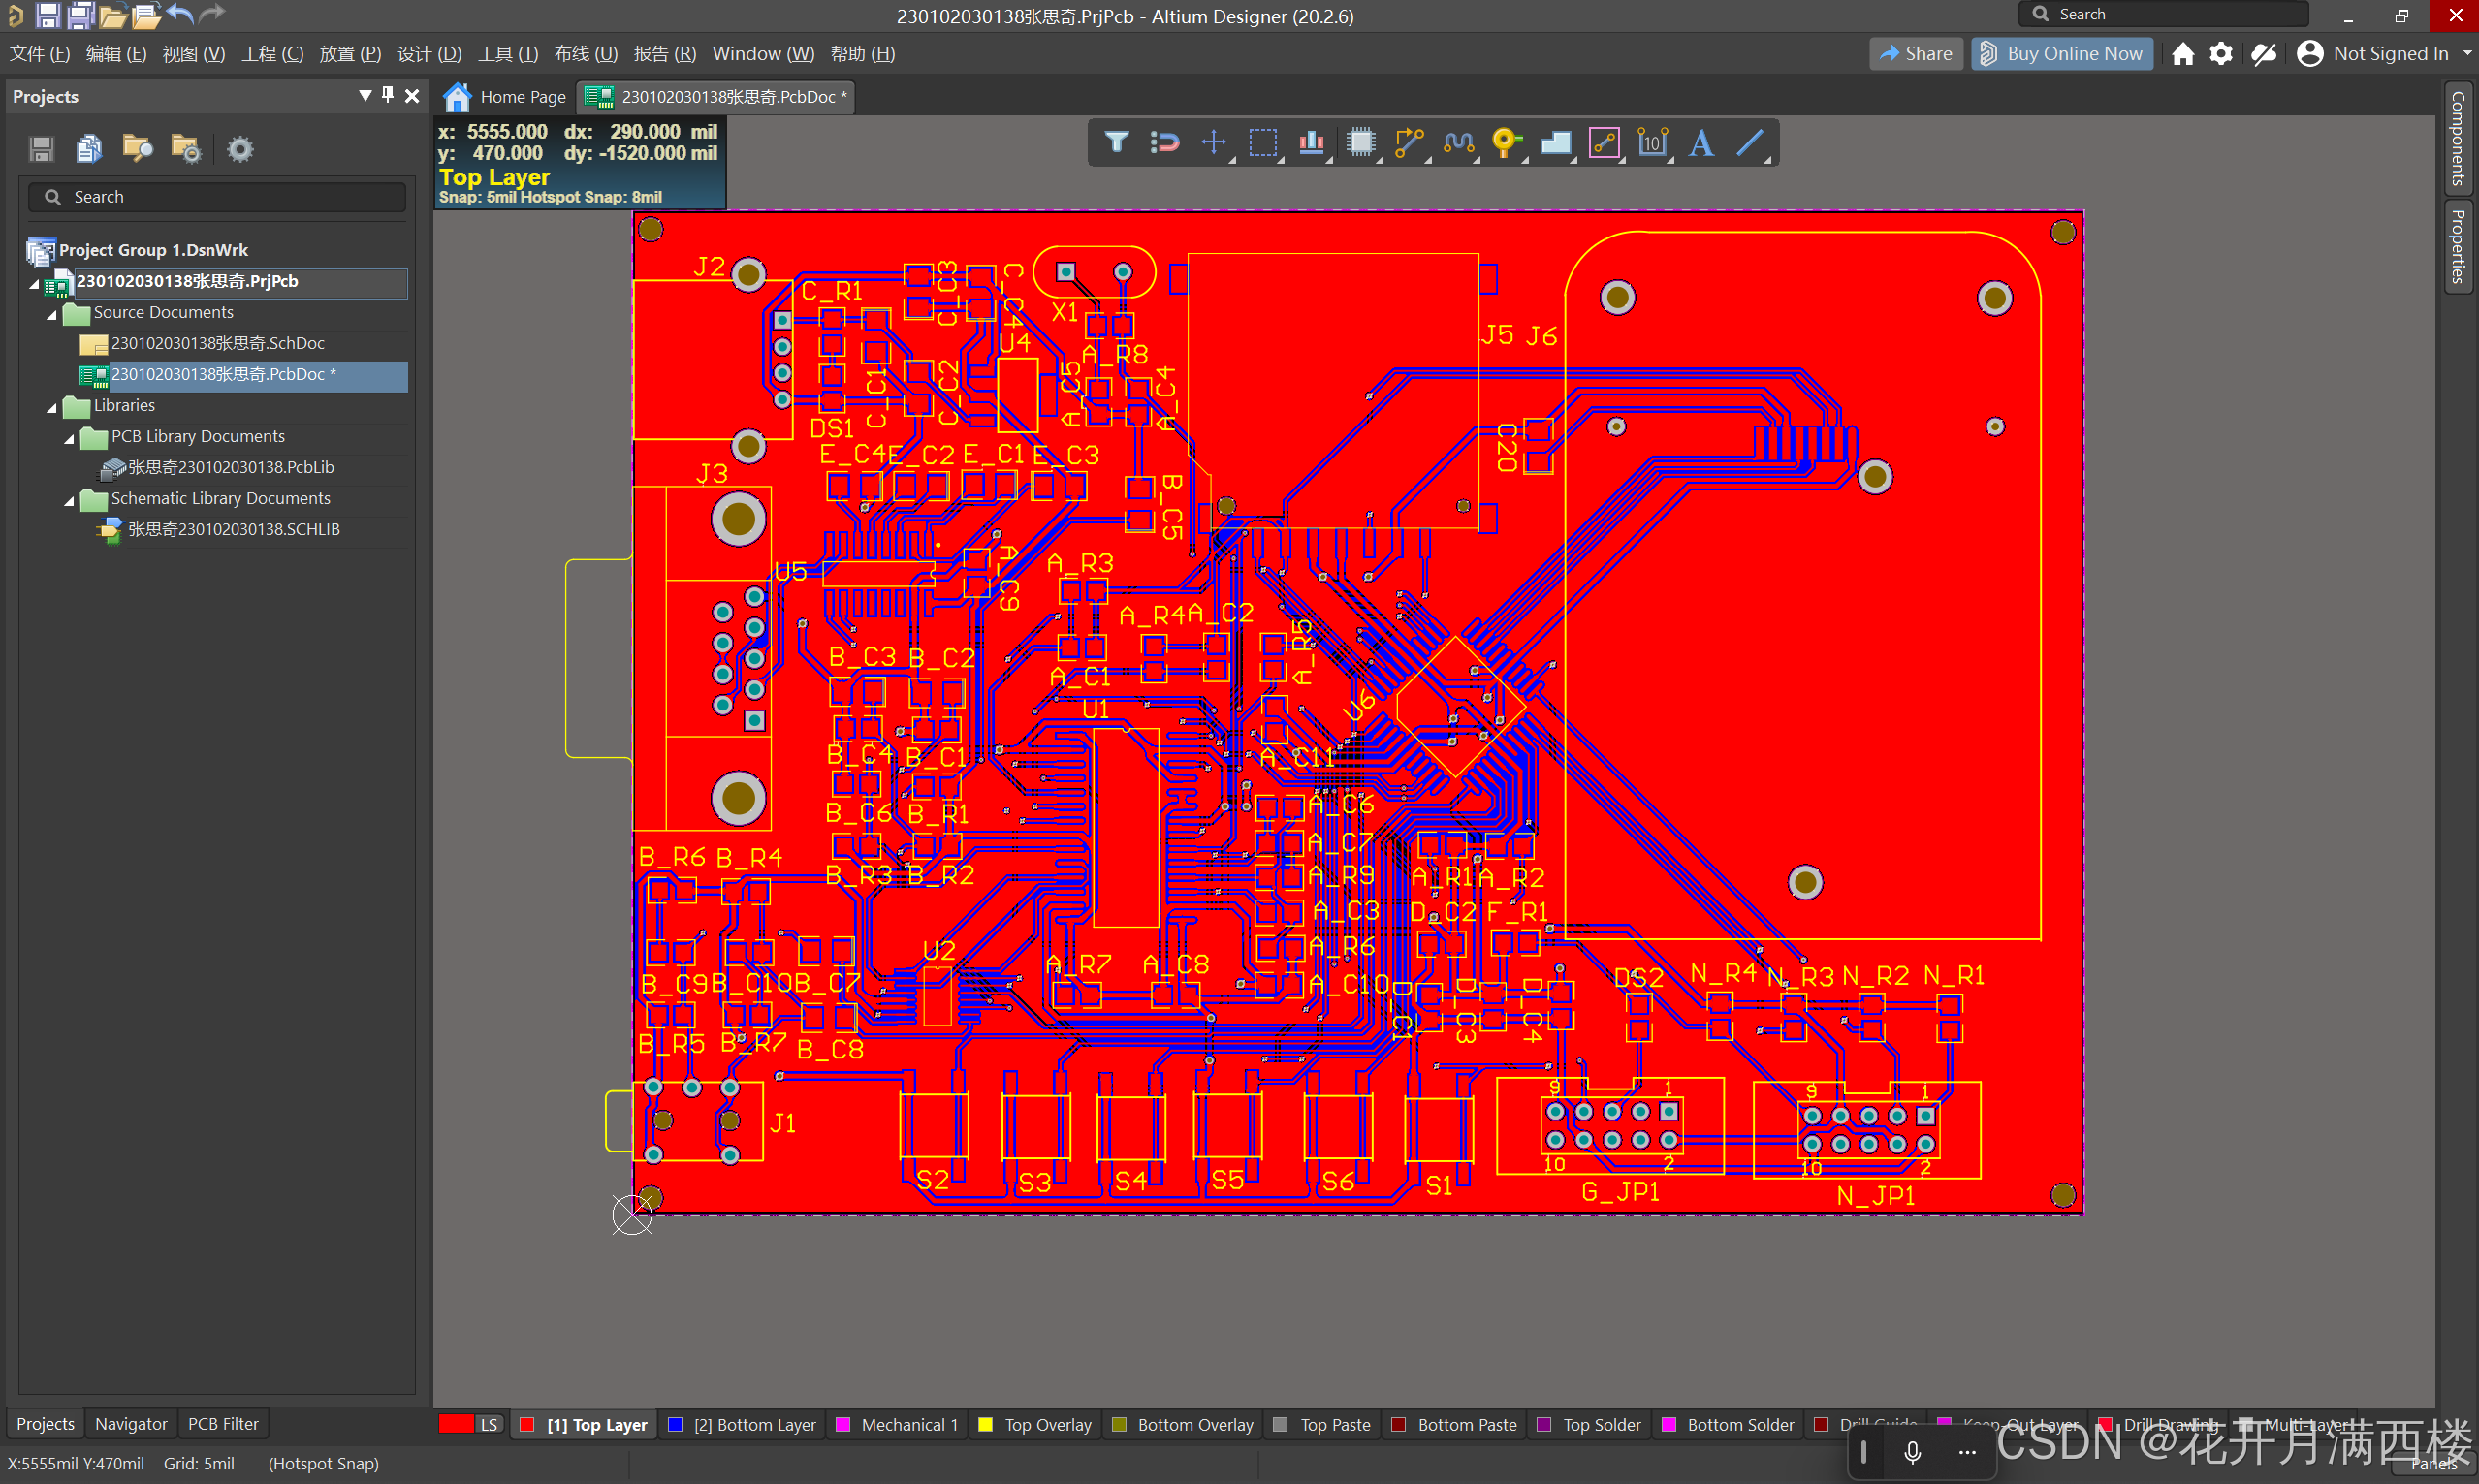
Task: Toggle the Snap Options magnet icon
Action: [x=1165, y=142]
